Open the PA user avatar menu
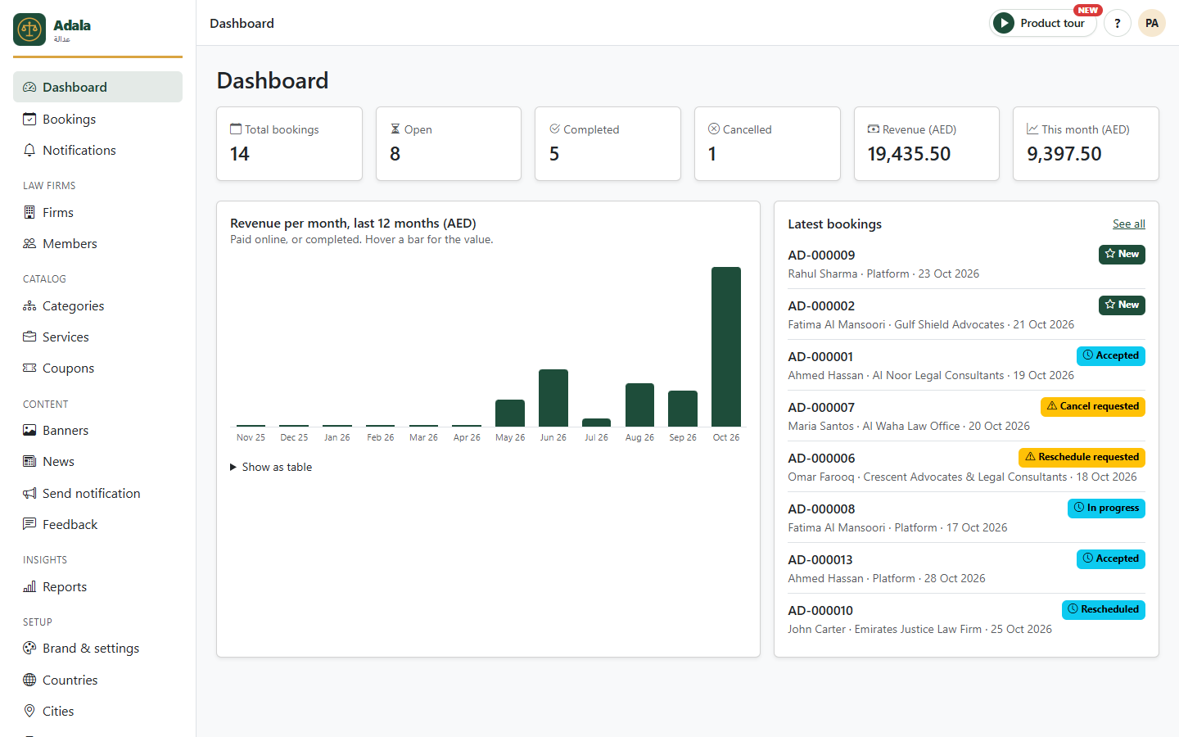This screenshot has height=737, width=1179. (x=1151, y=23)
